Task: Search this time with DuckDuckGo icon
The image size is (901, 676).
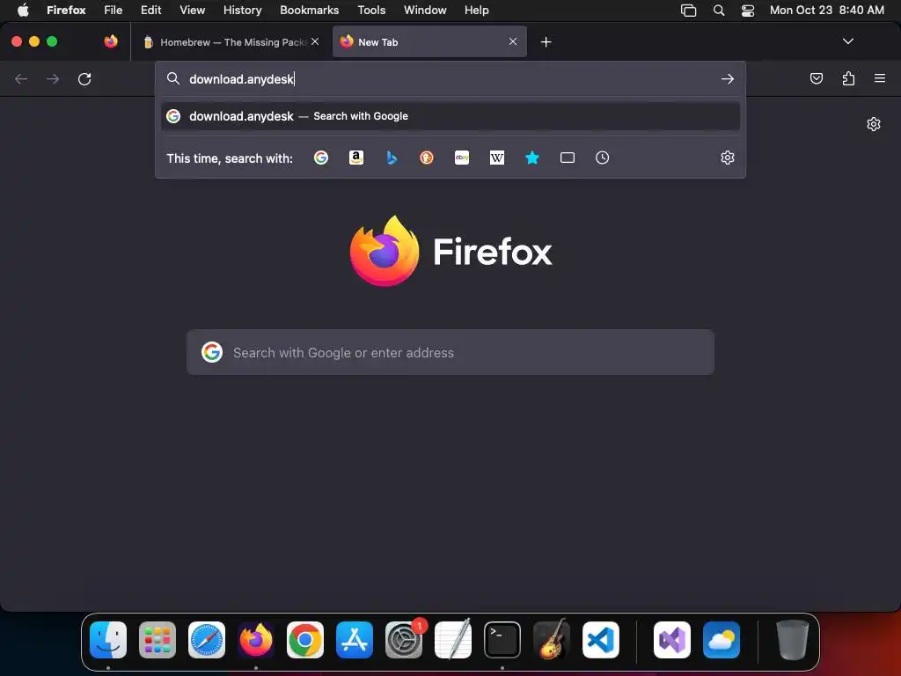Action: coord(427,158)
